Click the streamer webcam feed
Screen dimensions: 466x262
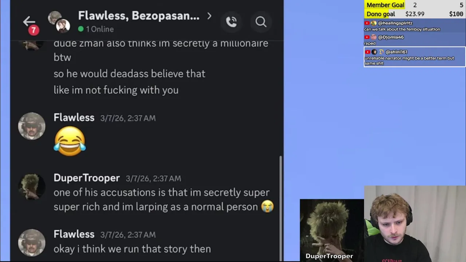(415, 224)
